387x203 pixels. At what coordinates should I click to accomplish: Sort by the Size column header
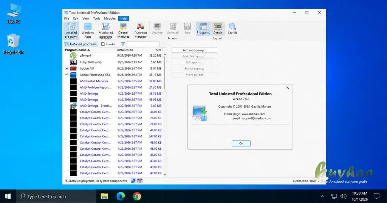click(158, 50)
